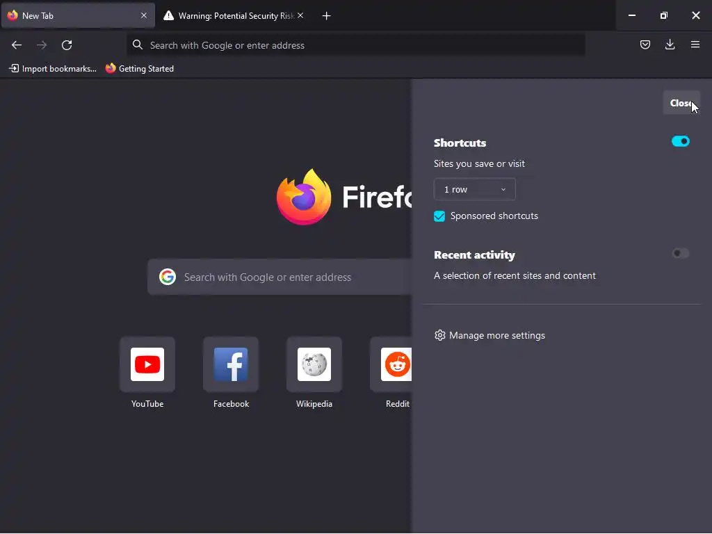Screen dimensions: 712x534
Task: Switch to the New Tab tab
Action: 78,15
